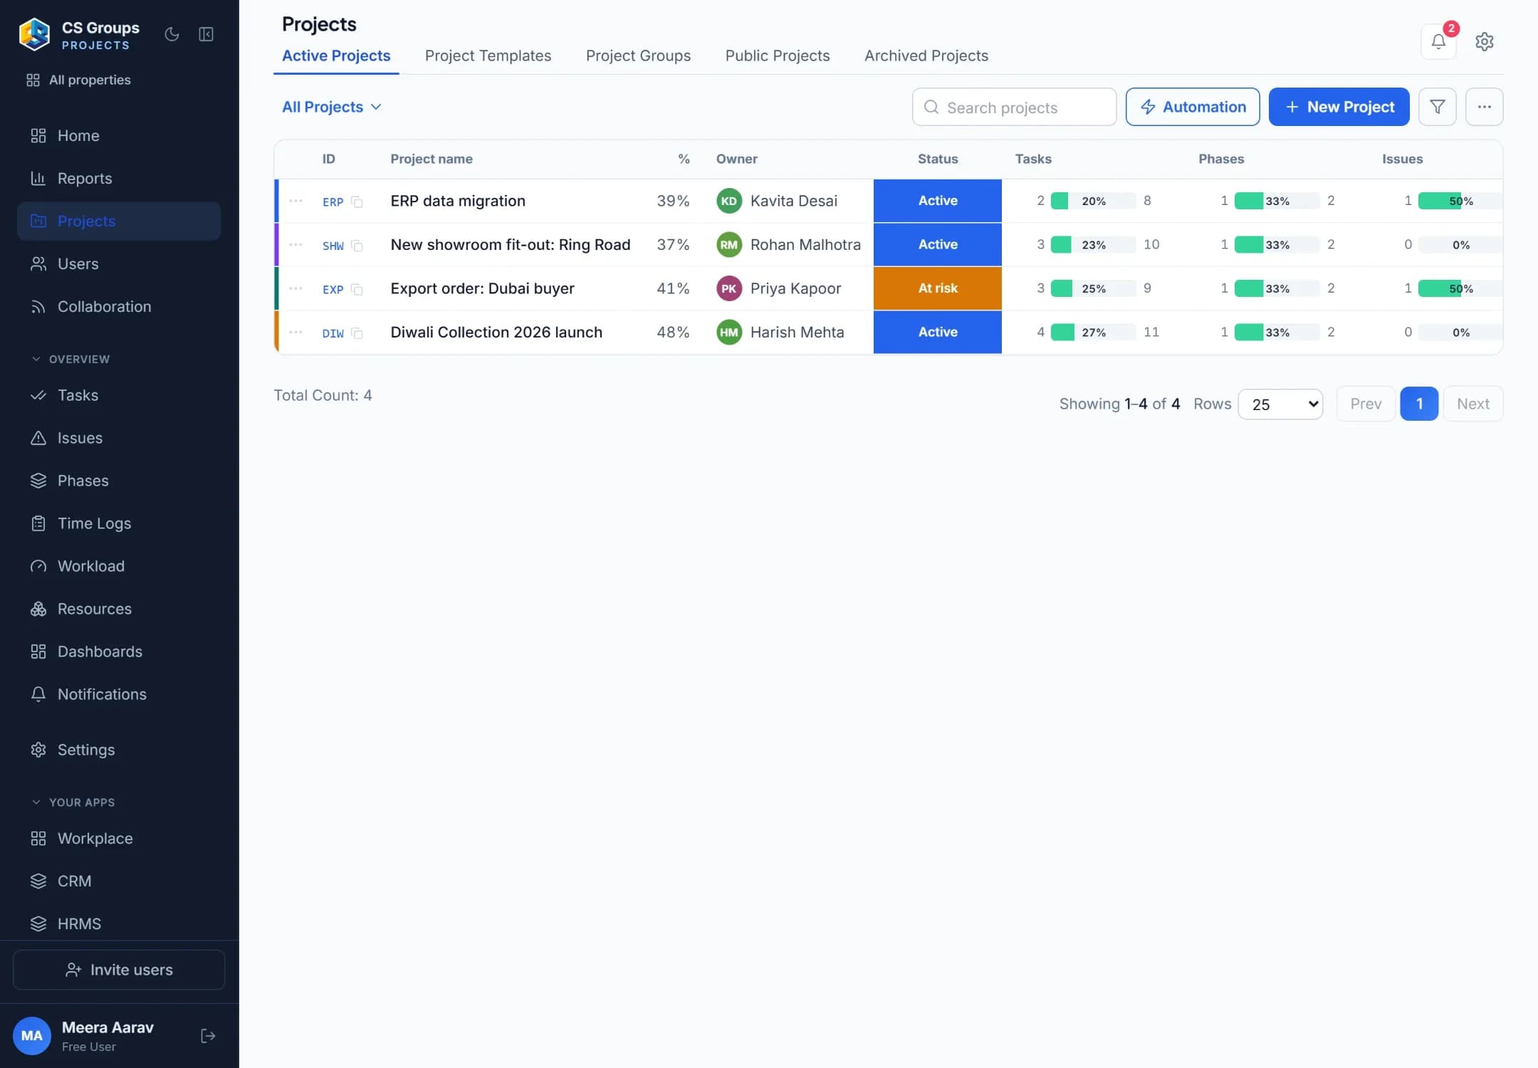Open the notifications bell with badge

tap(1438, 41)
